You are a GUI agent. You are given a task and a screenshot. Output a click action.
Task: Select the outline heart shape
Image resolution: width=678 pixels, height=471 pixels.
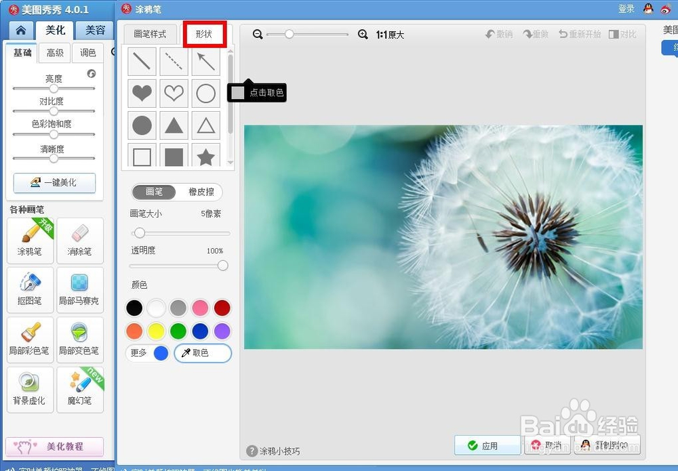(x=174, y=94)
